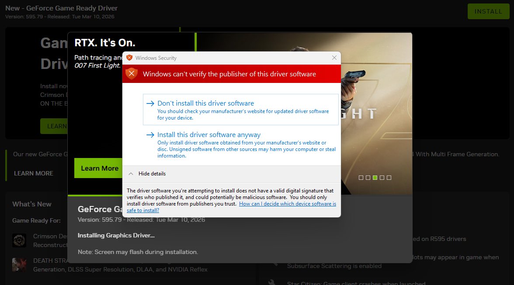Click Note: Screen may flash during installation text
The width and height of the screenshot is (514, 285).
[138, 252]
